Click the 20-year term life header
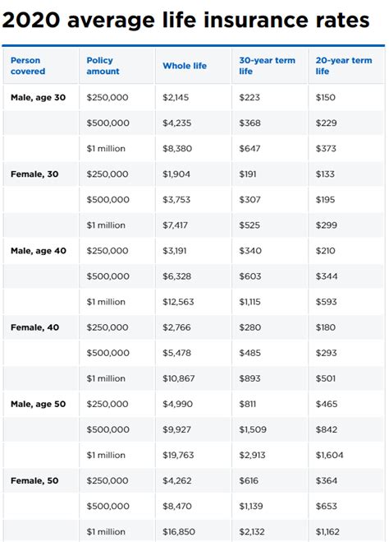389x542 pixels. click(x=344, y=66)
